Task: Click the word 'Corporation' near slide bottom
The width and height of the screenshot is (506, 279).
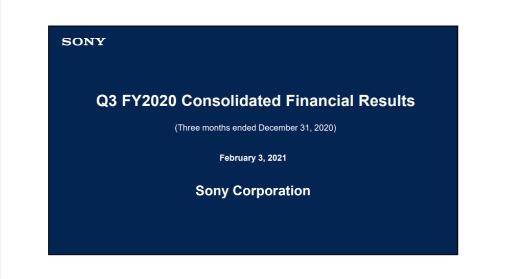Action: (271, 191)
